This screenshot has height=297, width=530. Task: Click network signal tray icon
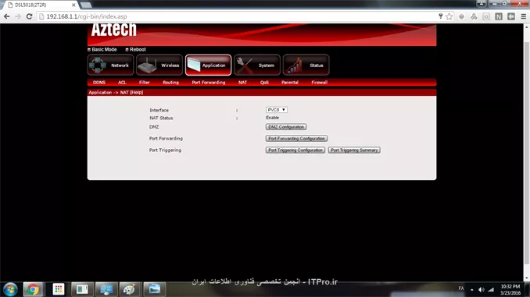point(491,289)
